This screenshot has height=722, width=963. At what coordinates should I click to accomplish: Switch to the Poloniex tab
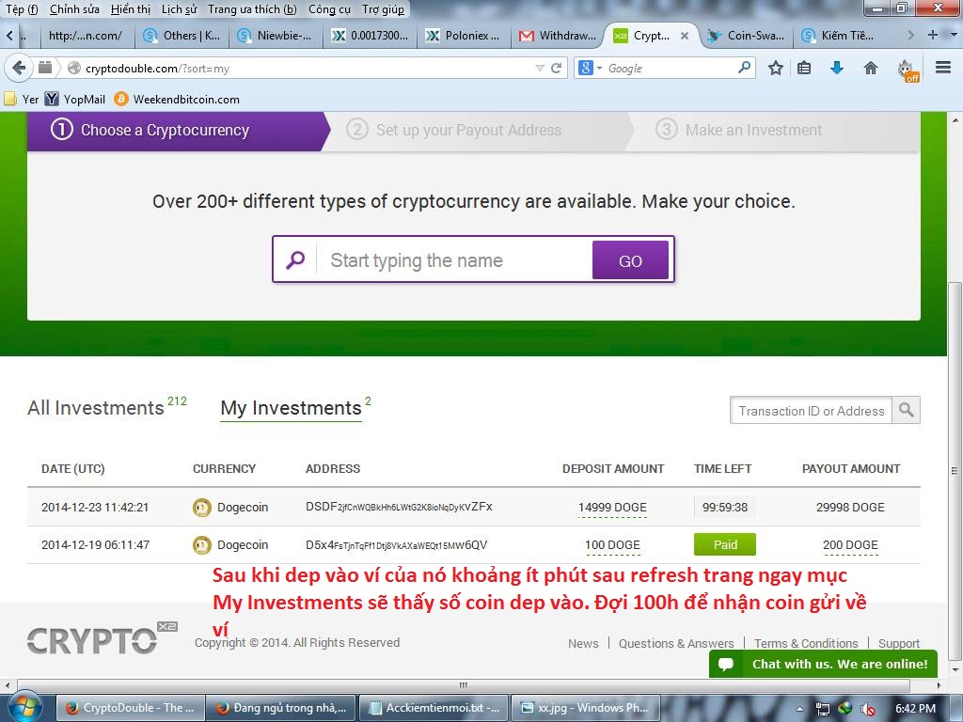point(464,36)
